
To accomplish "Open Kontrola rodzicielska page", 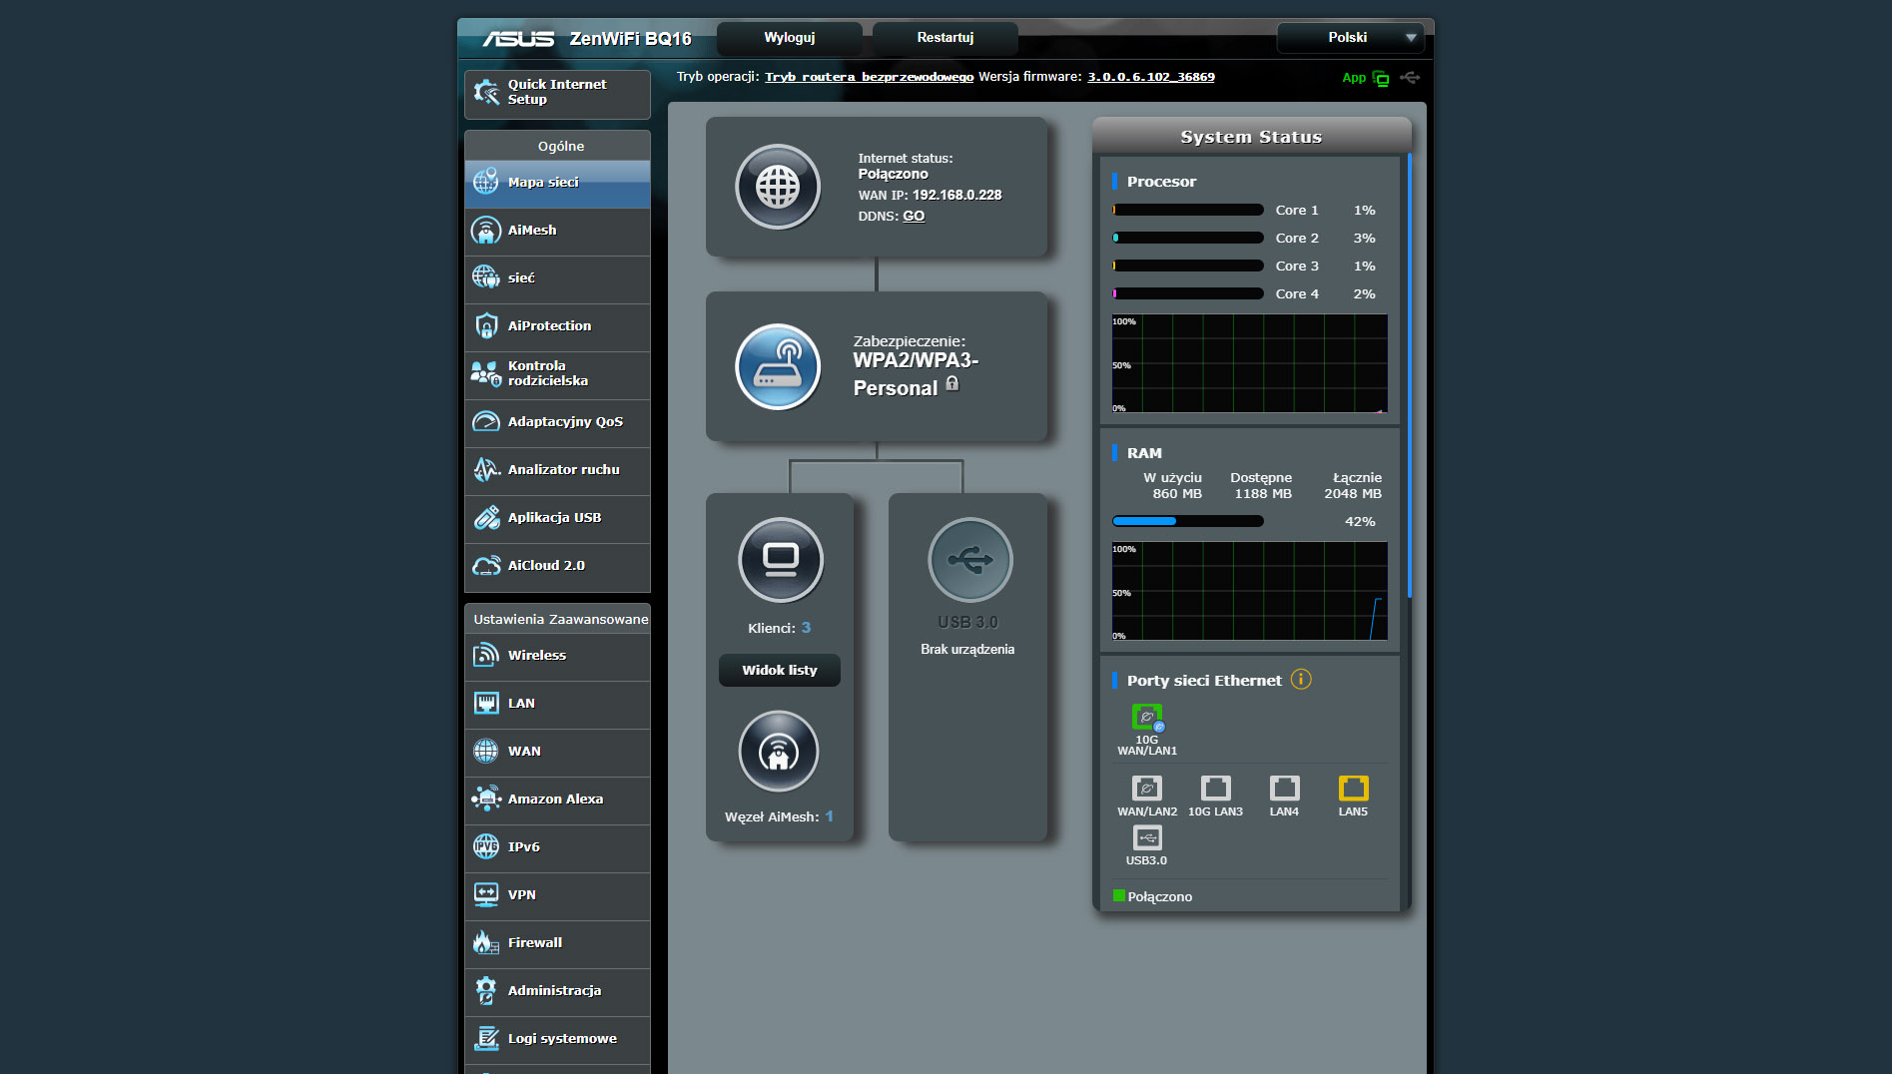I will point(557,374).
